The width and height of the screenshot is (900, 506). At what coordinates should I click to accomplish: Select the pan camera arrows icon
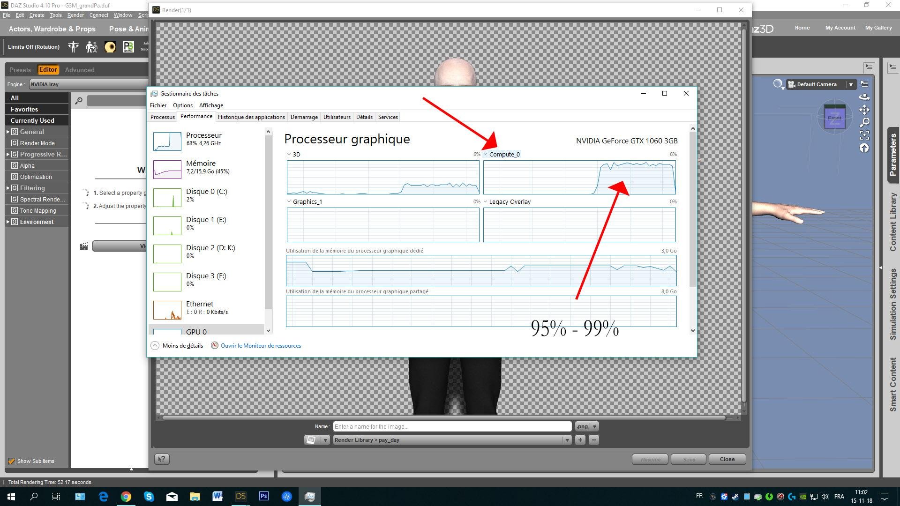[864, 110]
